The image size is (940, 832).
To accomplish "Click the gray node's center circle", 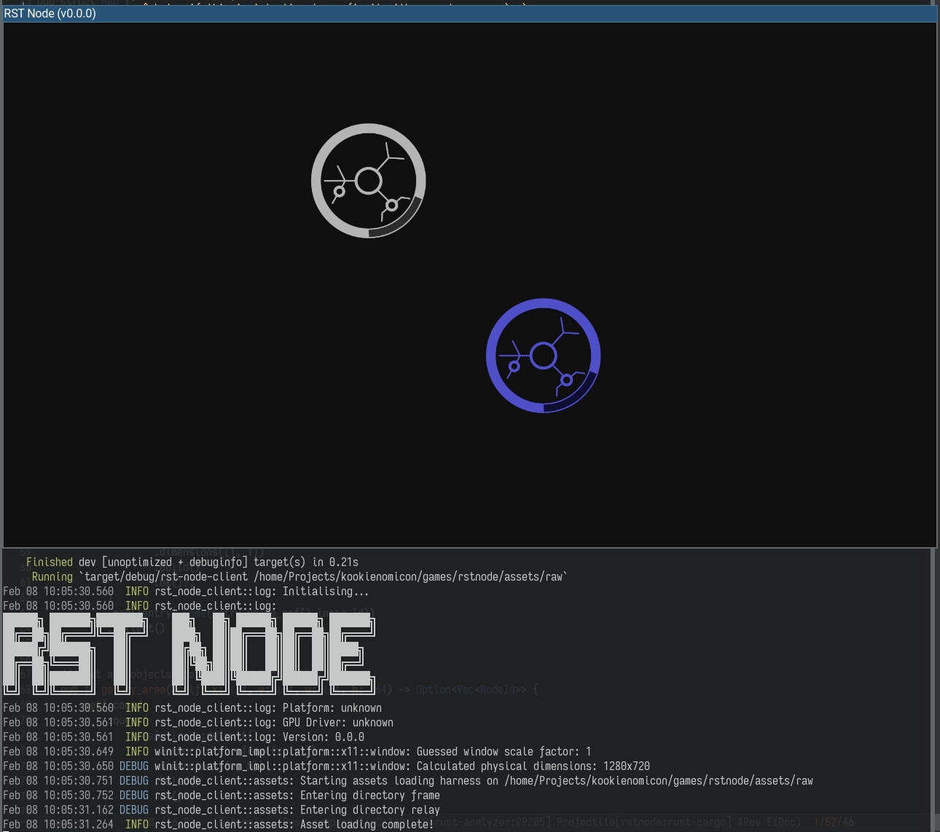I will point(369,181).
